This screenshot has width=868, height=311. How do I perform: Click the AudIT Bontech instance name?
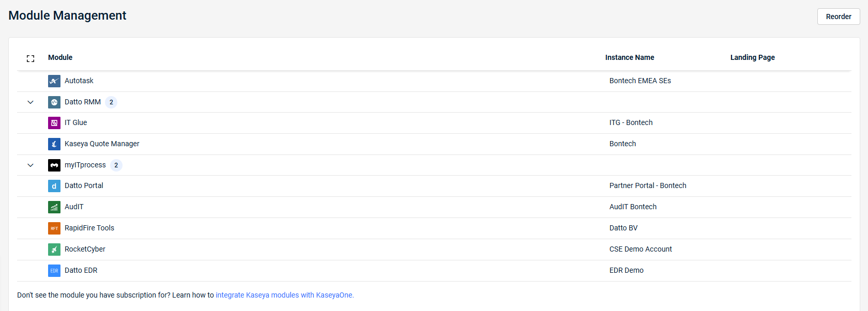pos(633,207)
